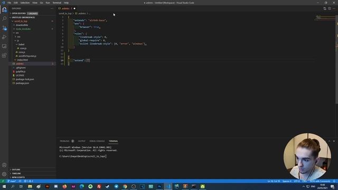The image size is (338, 190).
Task: Change language mode JSON with Comments
Action: pos(320,181)
